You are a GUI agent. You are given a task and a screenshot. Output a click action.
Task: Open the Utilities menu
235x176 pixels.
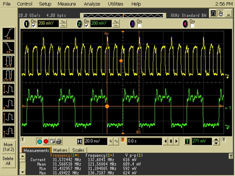tap(116, 4)
